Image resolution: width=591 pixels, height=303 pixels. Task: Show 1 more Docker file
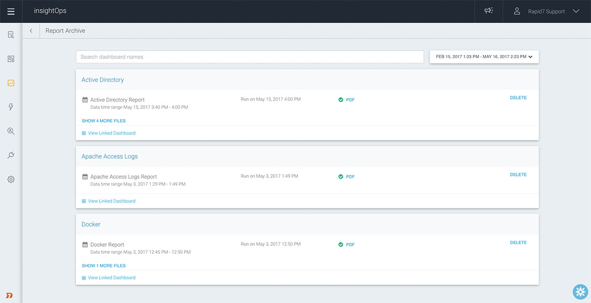103,266
